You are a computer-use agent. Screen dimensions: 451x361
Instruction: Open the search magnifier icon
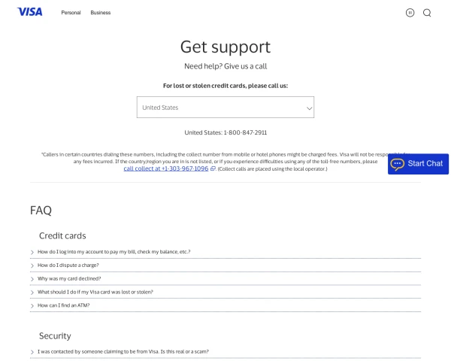click(x=427, y=13)
